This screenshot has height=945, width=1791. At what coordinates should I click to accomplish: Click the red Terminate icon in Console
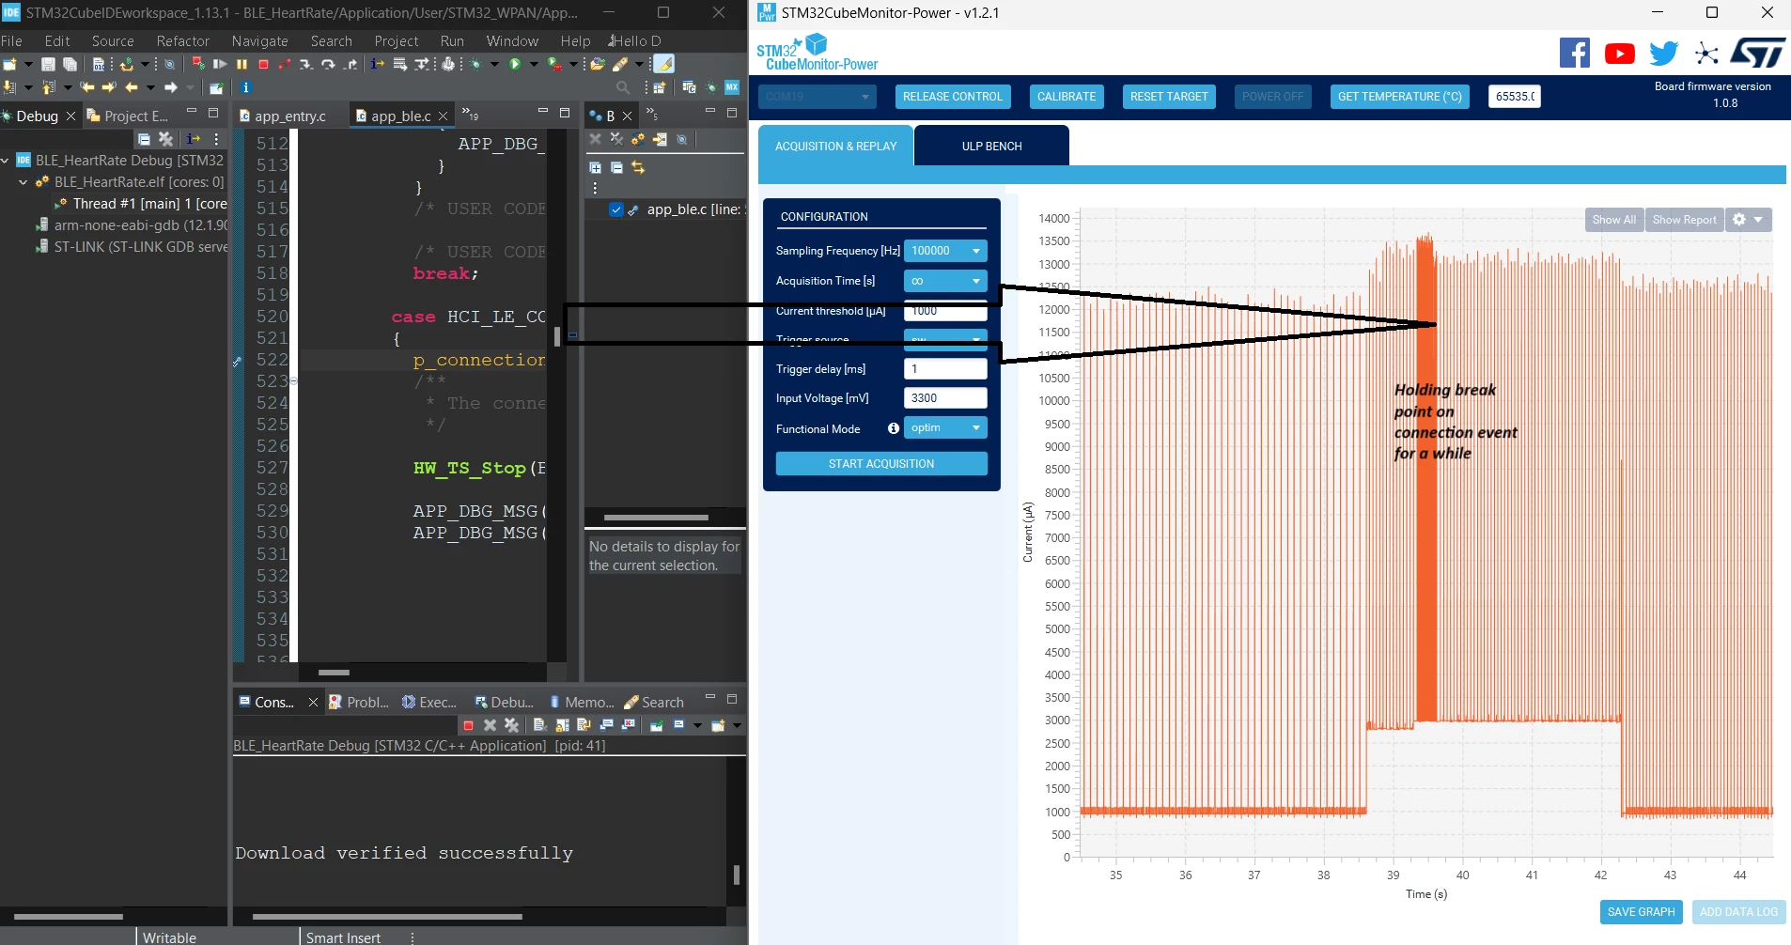pos(468,725)
